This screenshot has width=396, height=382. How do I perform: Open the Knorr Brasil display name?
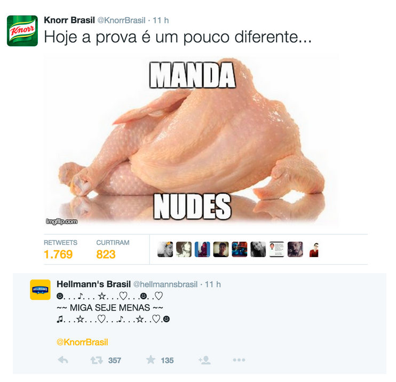pos(69,20)
